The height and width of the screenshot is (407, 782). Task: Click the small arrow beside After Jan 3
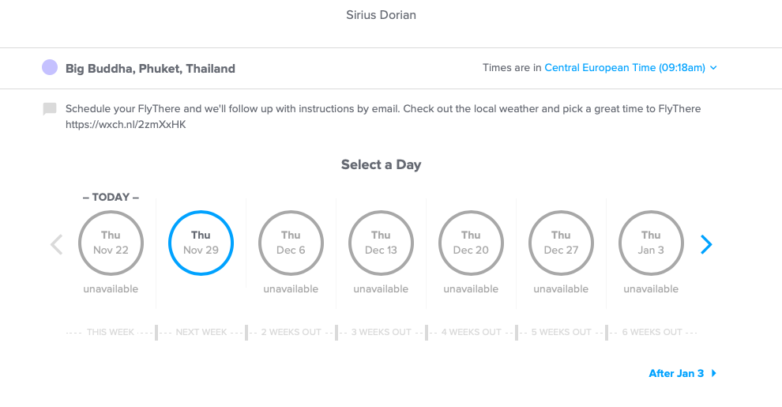pos(714,373)
